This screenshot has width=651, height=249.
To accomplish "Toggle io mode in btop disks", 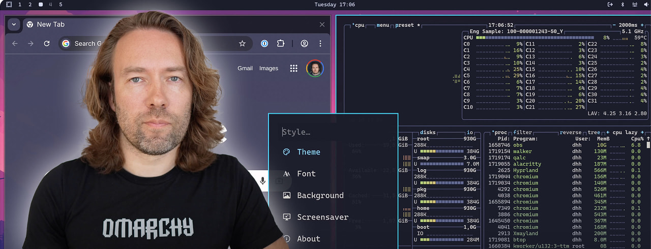I will click(470, 133).
